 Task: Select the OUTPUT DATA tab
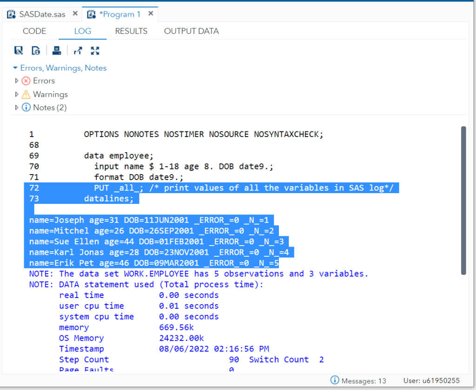pos(191,31)
